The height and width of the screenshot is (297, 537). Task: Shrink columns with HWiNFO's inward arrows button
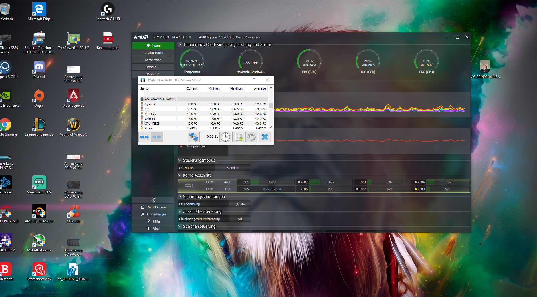point(157,137)
